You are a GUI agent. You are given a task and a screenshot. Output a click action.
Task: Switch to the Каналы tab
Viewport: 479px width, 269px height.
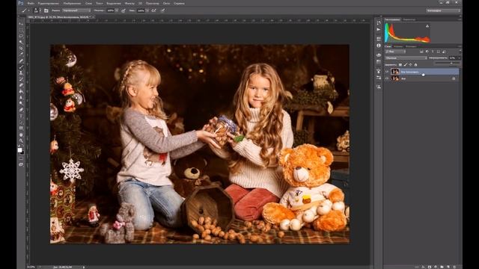(x=398, y=46)
